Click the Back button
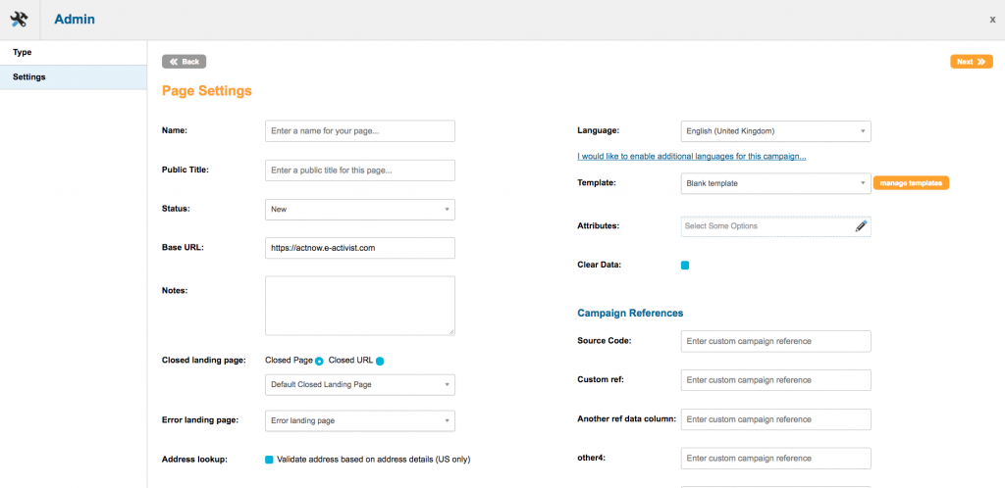Image resolution: width=1005 pixels, height=488 pixels. click(x=184, y=62)
